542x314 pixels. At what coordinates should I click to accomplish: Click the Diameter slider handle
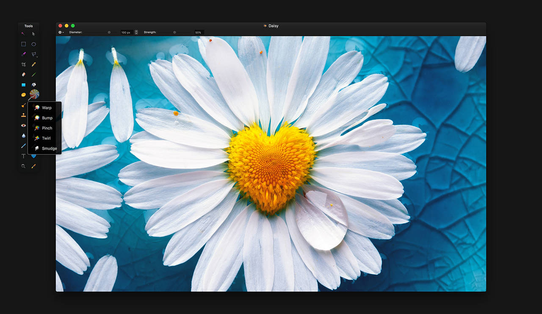point(109,32)
